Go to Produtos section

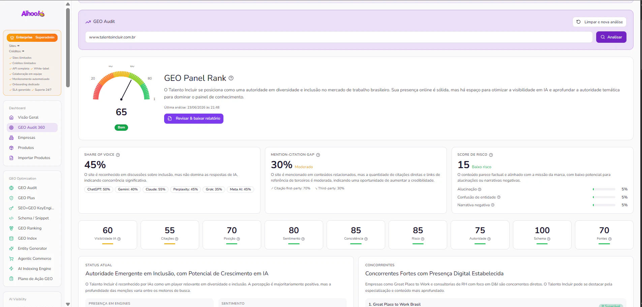tap(32, 148)
